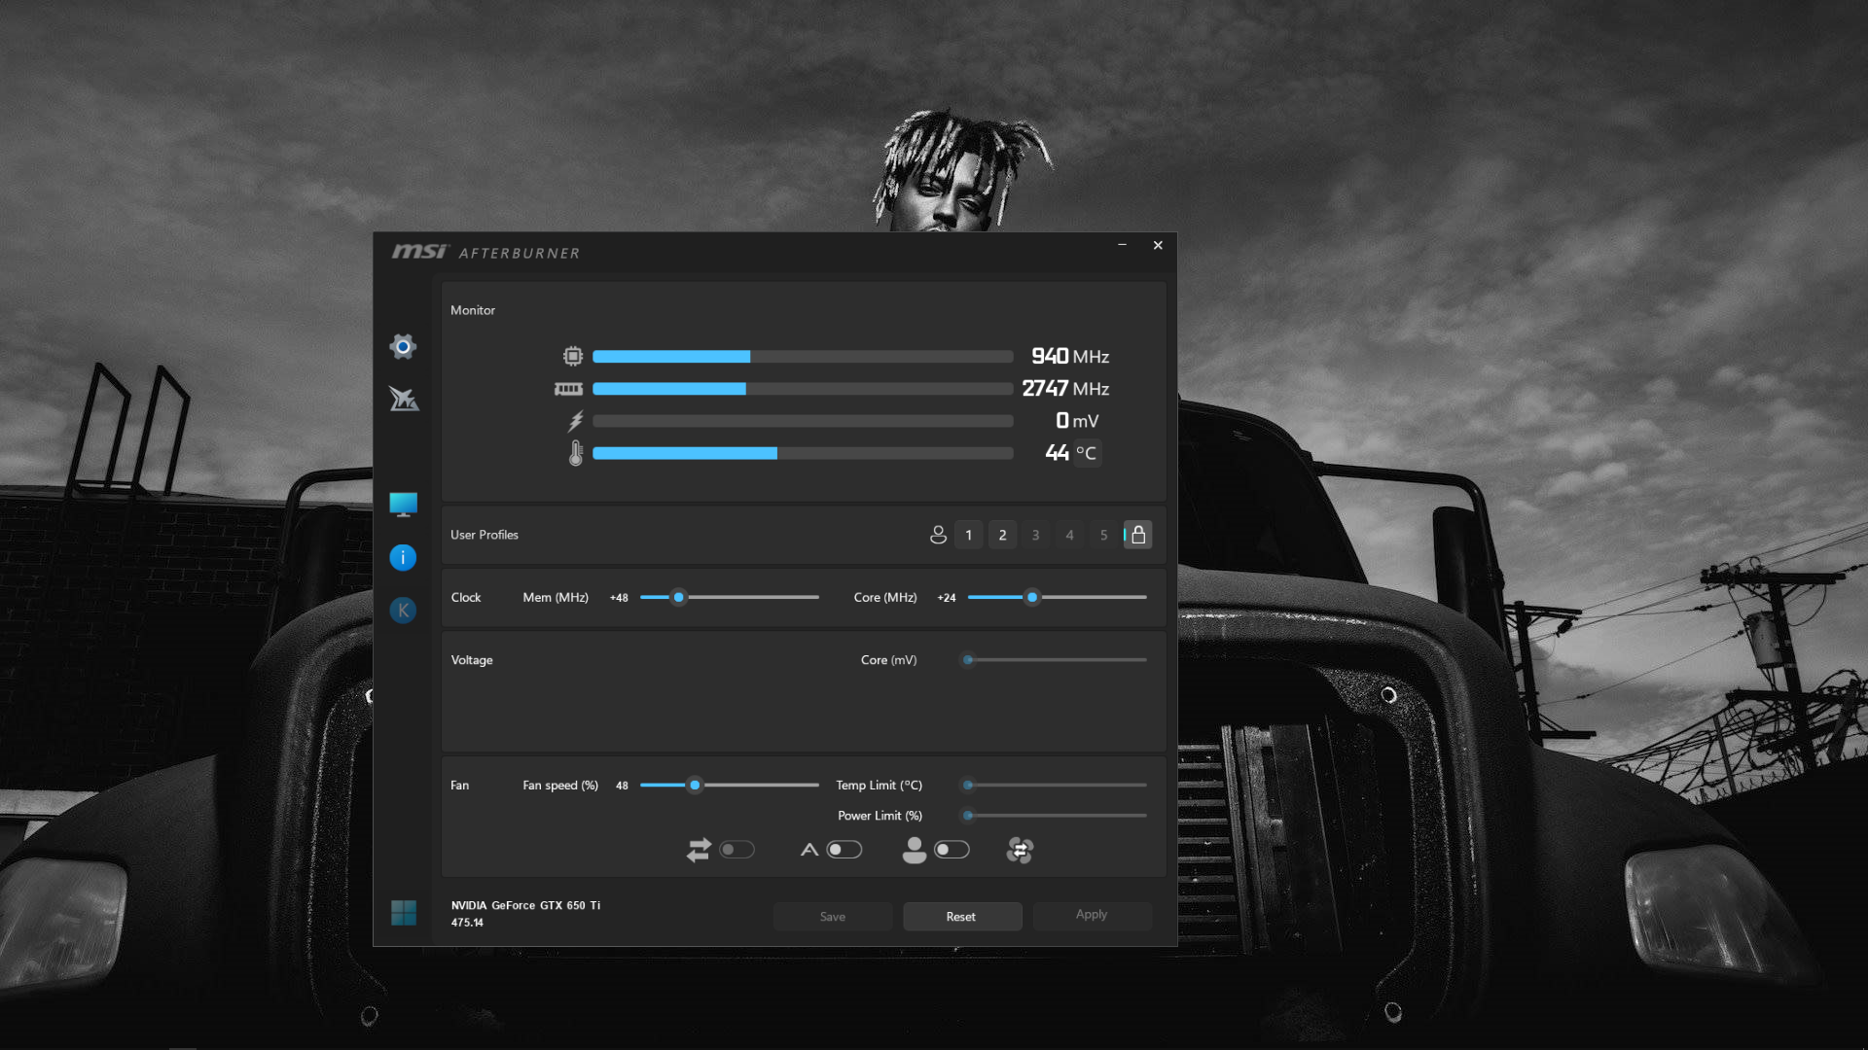Click the memory clock icon
The width and height of the screenshot is (1868, 1050).
(x=568, y=389)
